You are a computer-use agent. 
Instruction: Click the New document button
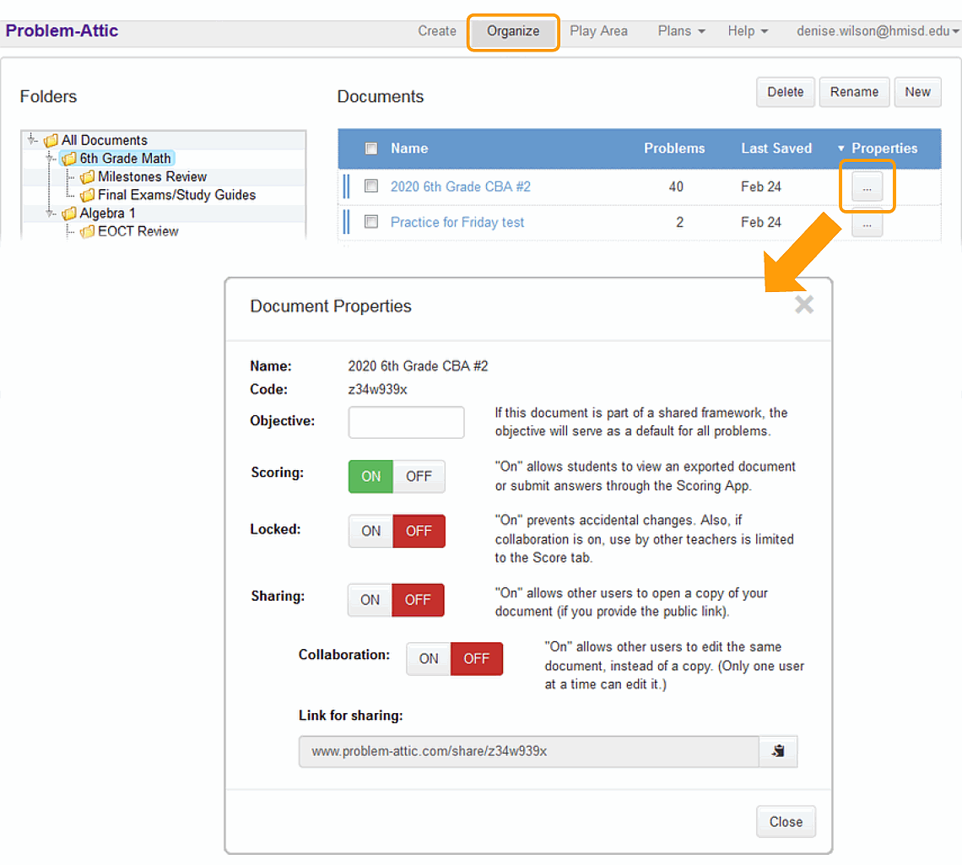tap(917, 92)
